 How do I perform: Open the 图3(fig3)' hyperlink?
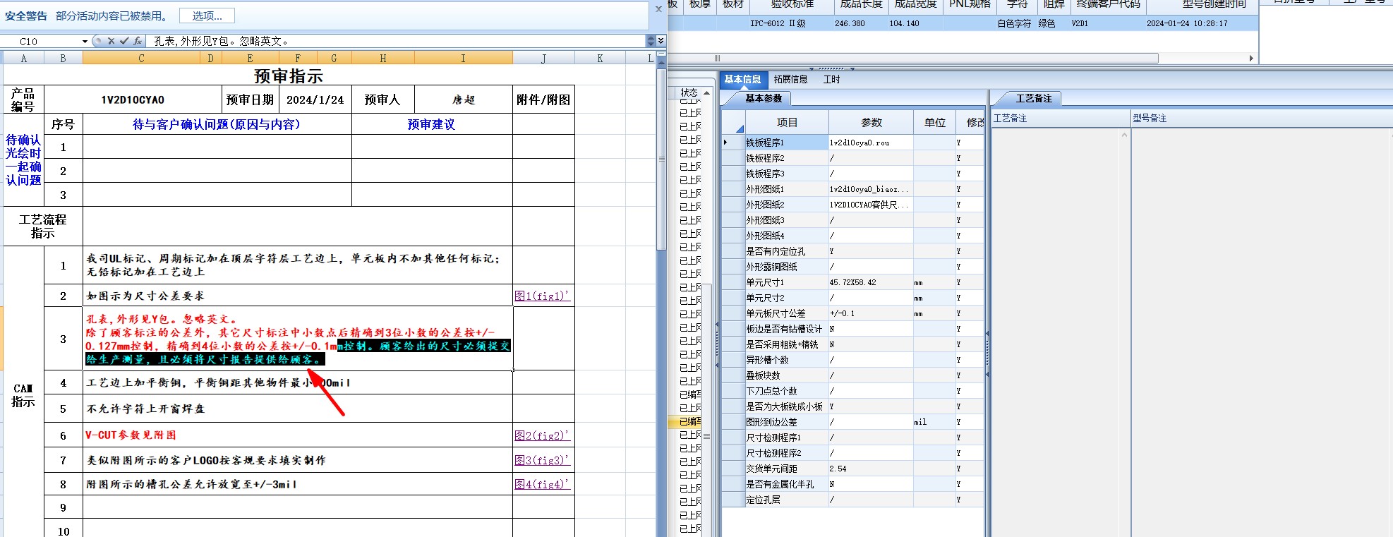tap(541, 460)
